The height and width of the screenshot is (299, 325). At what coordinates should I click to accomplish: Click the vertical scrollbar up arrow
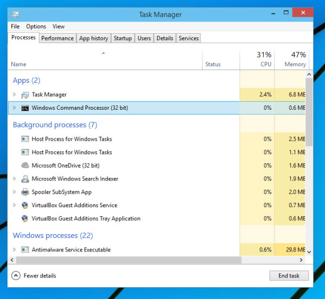309,74
